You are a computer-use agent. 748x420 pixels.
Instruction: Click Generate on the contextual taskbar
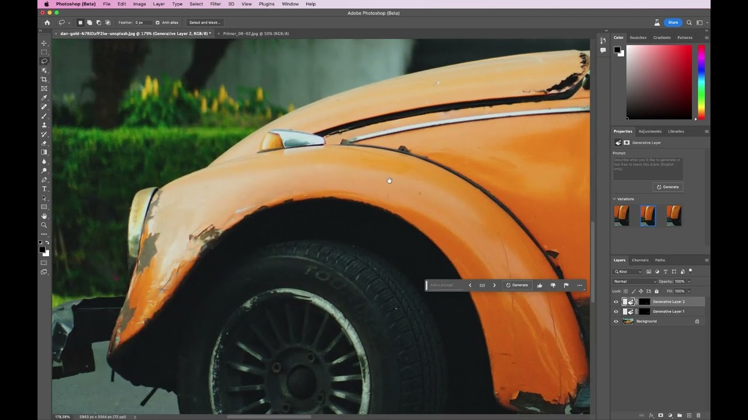517,285
